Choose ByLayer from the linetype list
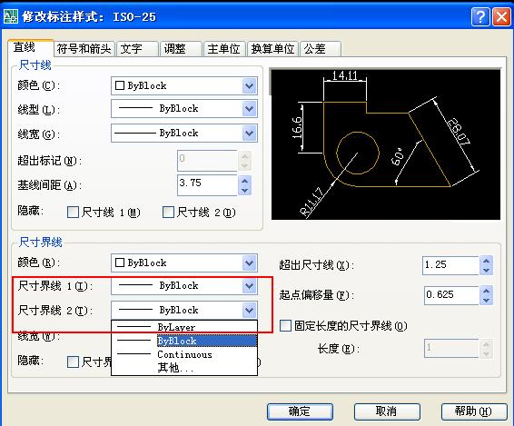The height and width of the screenshot is (426, 514). click(x=184, y=327)
